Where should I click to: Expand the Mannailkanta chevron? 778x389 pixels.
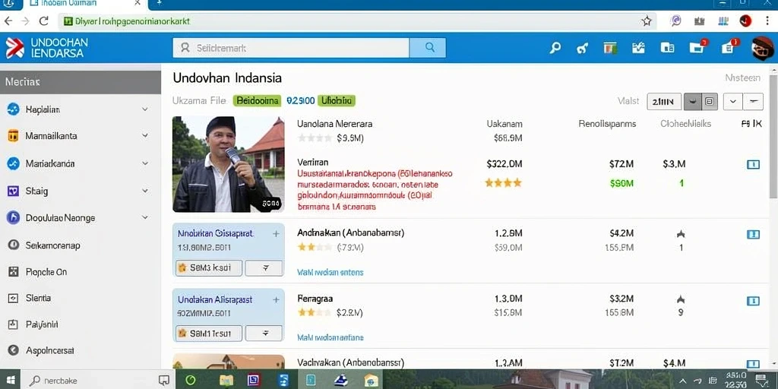pos(145,135)
